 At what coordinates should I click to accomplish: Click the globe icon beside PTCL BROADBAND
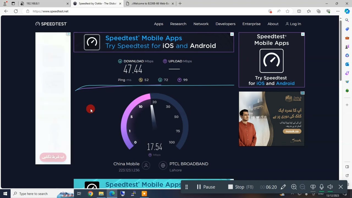click(x=163, y=165)
